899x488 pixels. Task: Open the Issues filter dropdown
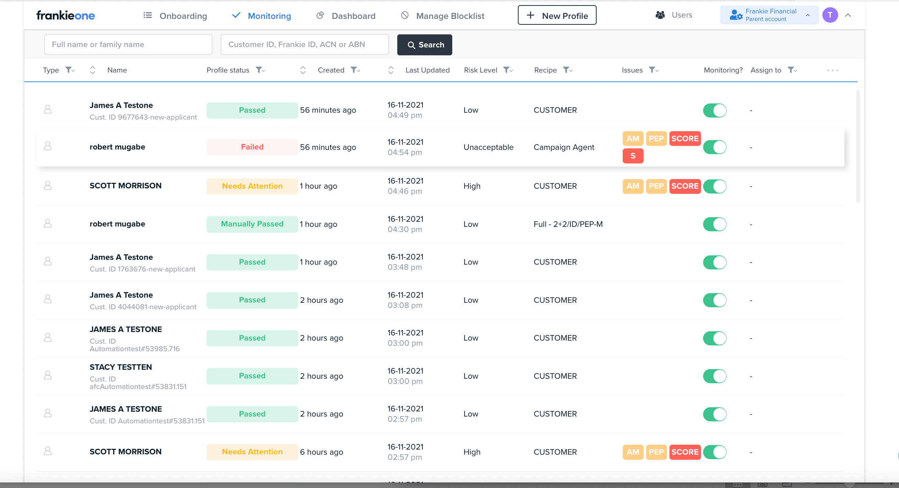click(x=654, y=70)
